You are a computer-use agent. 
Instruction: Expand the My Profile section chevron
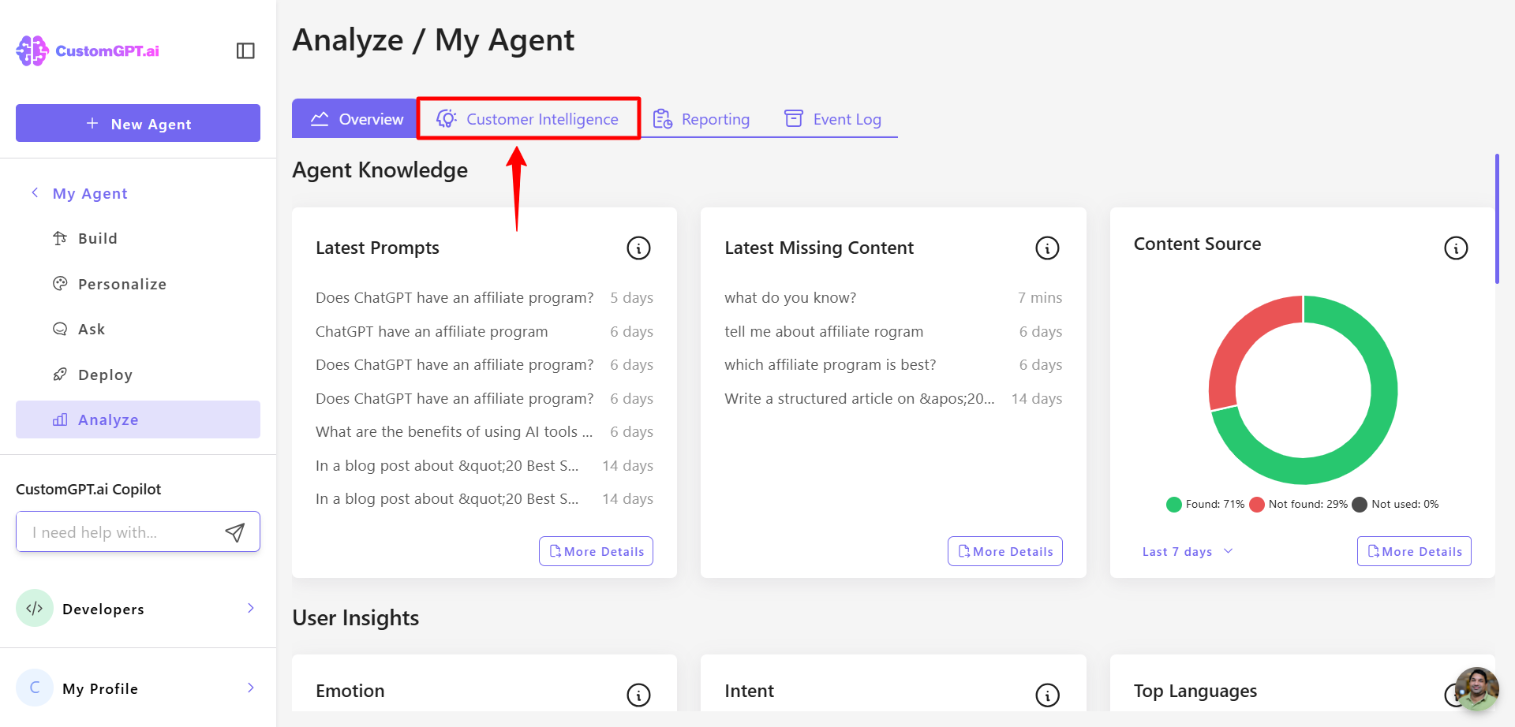click(x=250, y=688)
